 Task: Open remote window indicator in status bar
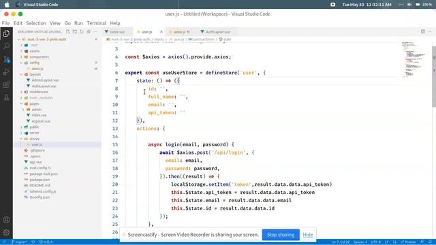[x=4, y=242]
